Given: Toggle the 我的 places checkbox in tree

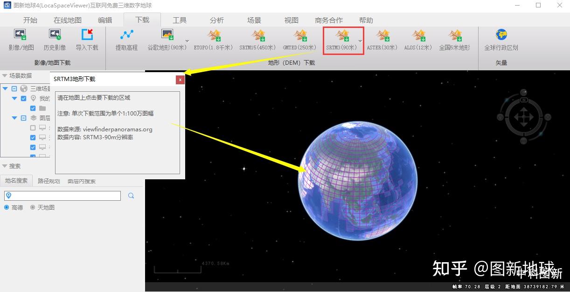Looking at the screenshot, I should coord(24,98).
